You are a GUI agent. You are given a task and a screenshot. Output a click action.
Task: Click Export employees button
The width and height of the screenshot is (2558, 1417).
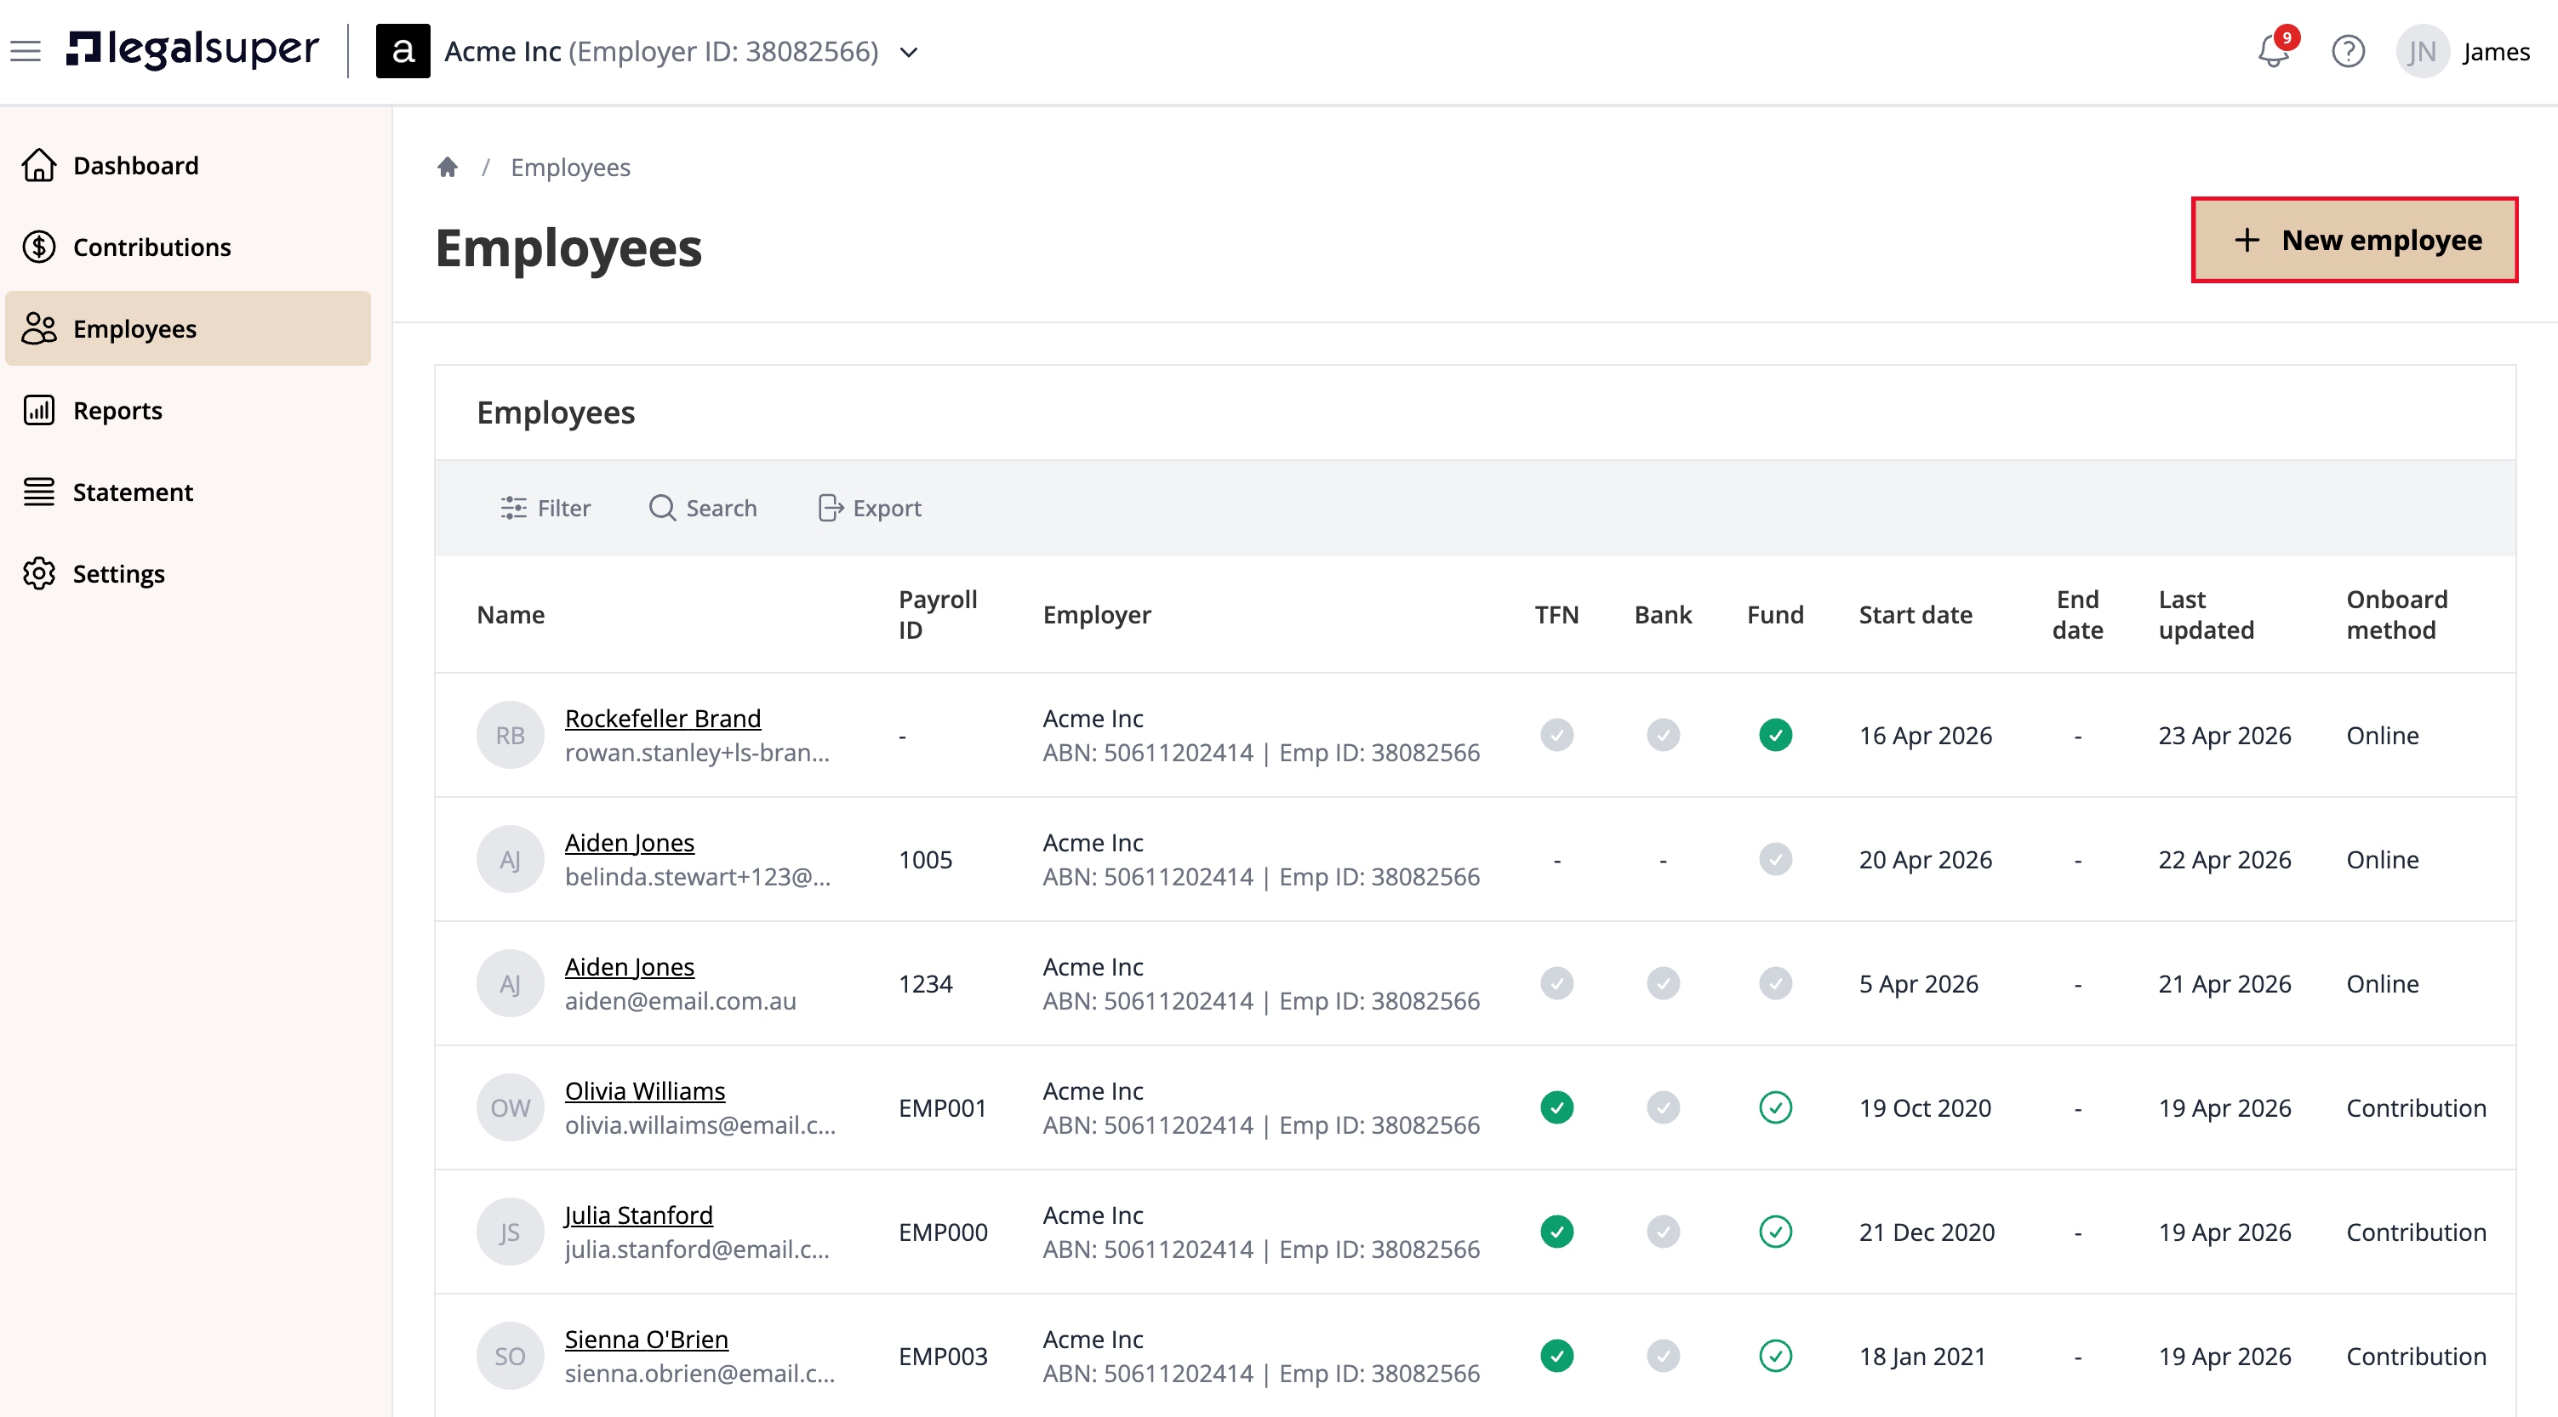tap(869, 507)
